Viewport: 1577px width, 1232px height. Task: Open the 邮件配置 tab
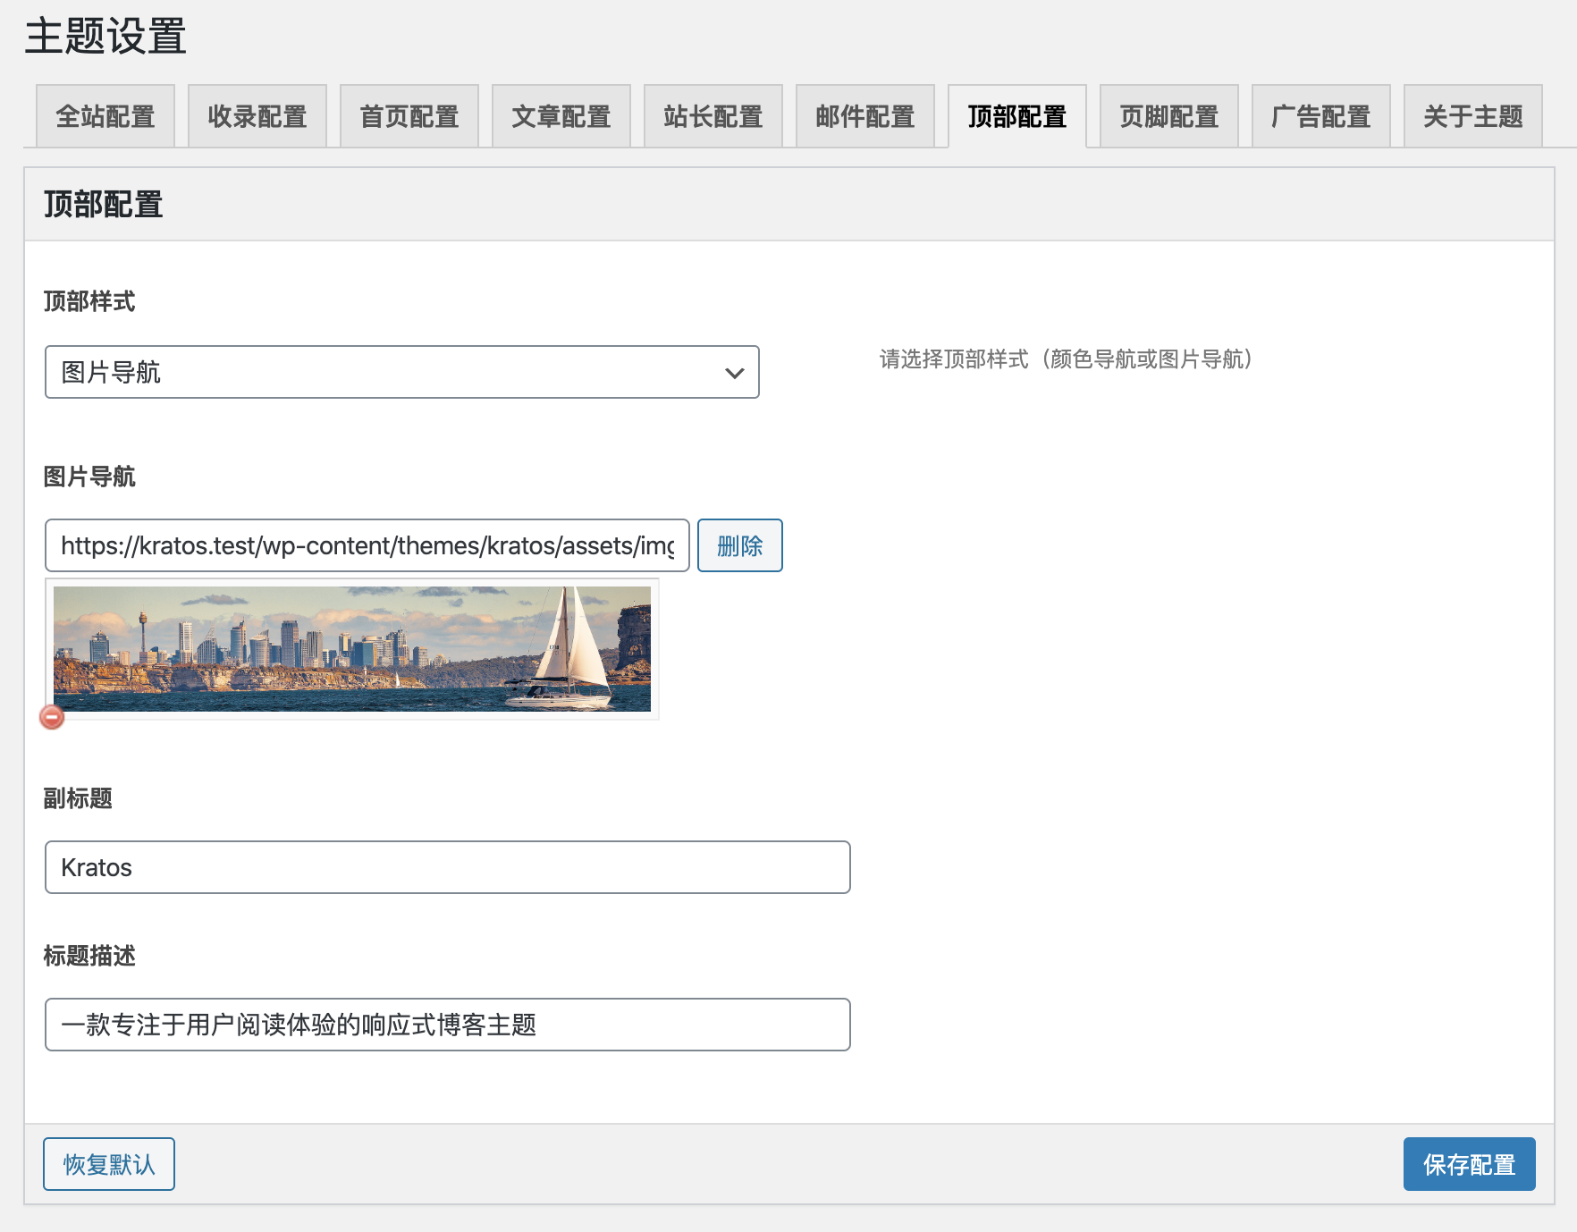click(x=864, y=115)
